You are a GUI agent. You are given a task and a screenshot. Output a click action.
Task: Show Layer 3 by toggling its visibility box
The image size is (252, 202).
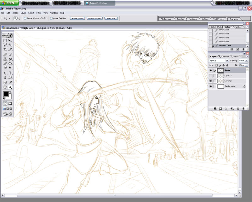[x=210, y=76]
